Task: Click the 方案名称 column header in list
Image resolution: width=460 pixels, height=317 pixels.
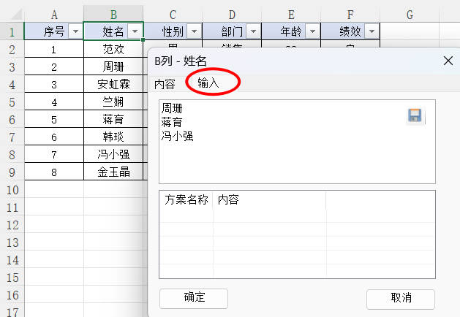Action: pyautogui.click(x=186, y=199)
